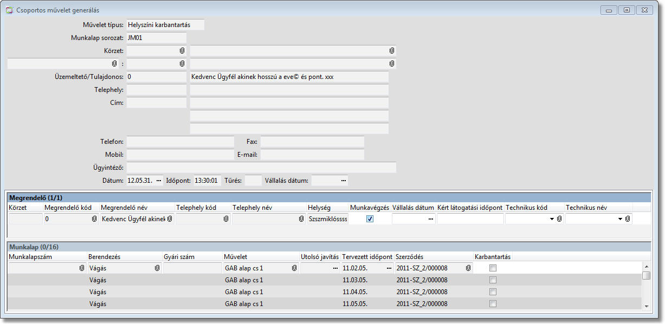Sort by Megrendelő kód column header
The image size is (665, 325).
(71, 208)
